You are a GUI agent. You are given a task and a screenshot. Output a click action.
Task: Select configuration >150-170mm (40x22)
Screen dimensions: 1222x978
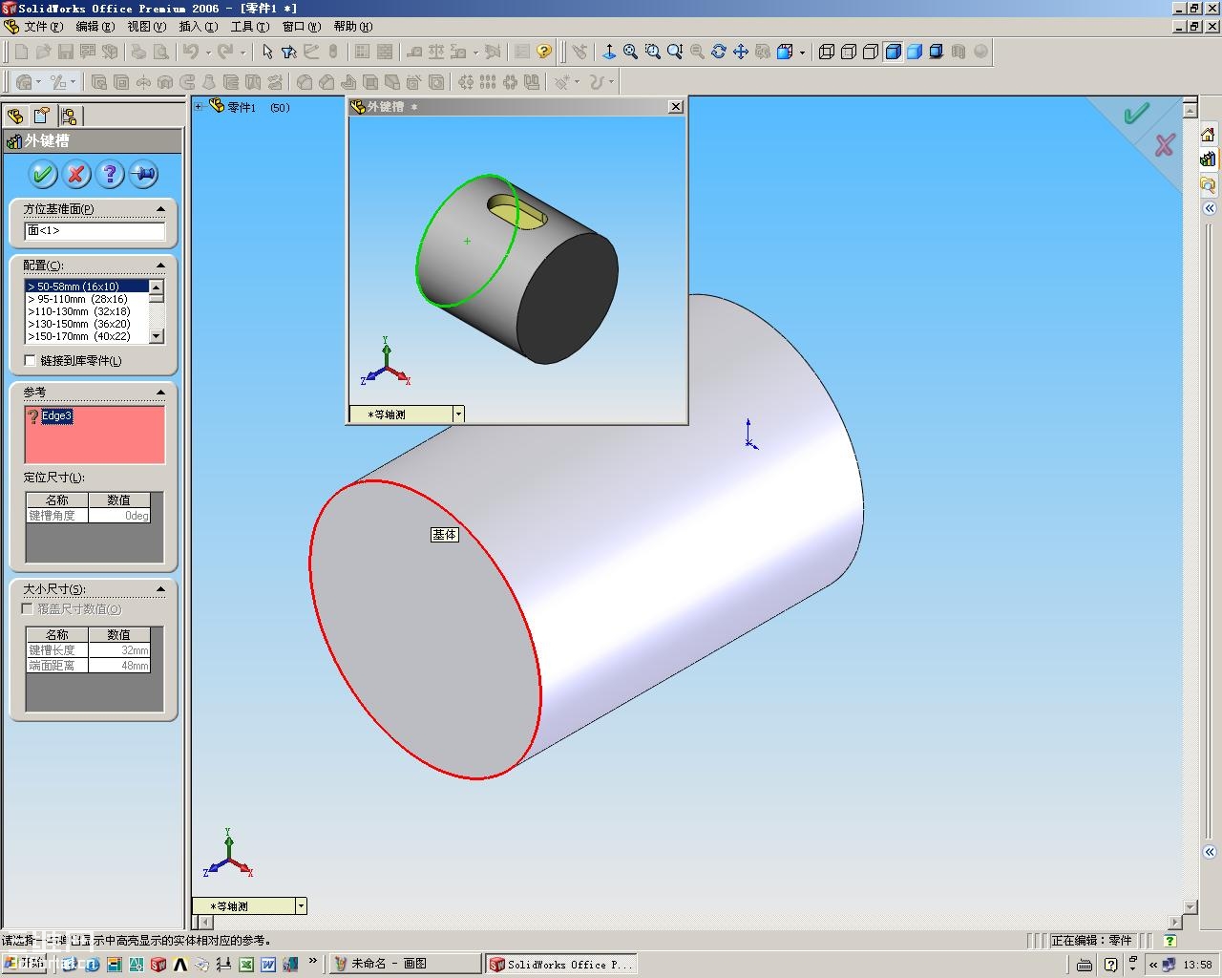point(87,336)
